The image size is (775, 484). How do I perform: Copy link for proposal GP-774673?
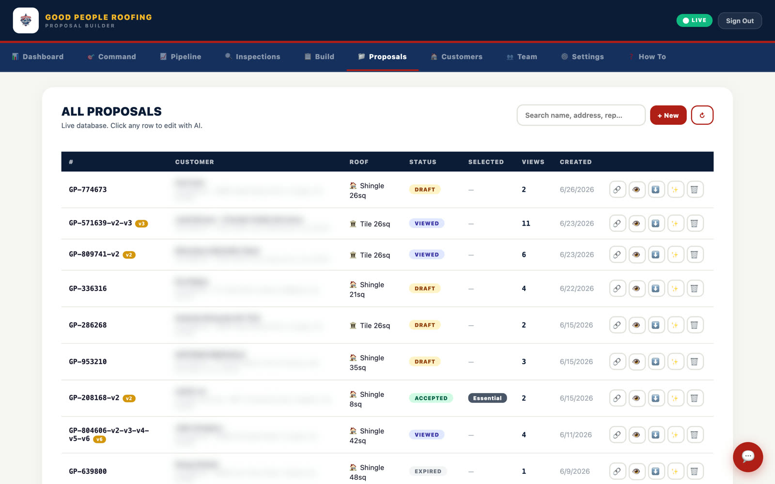[x=617, y=190]
